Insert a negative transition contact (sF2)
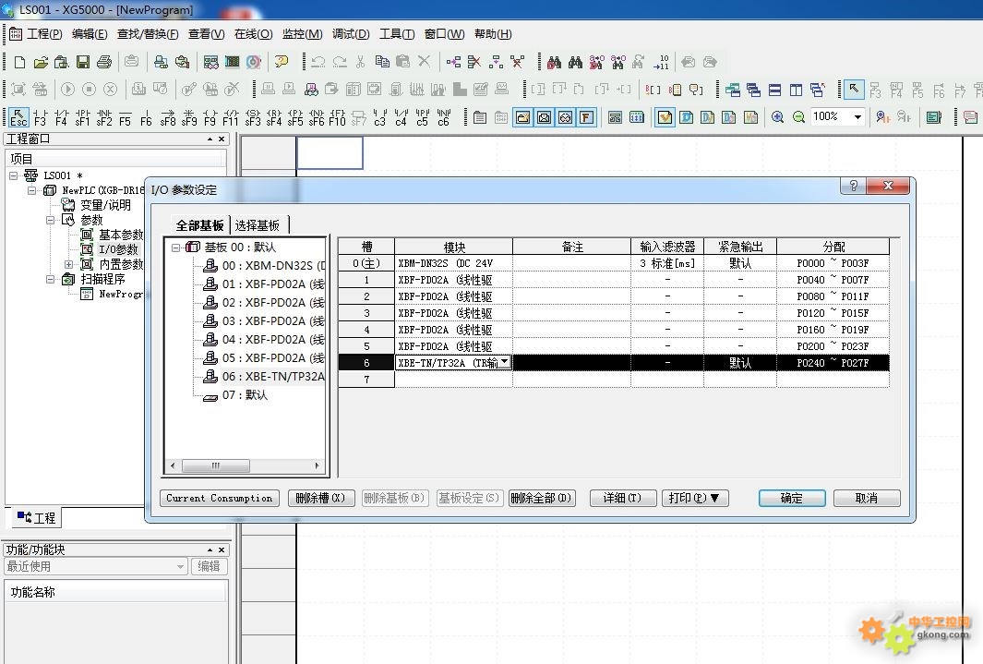 104,117
